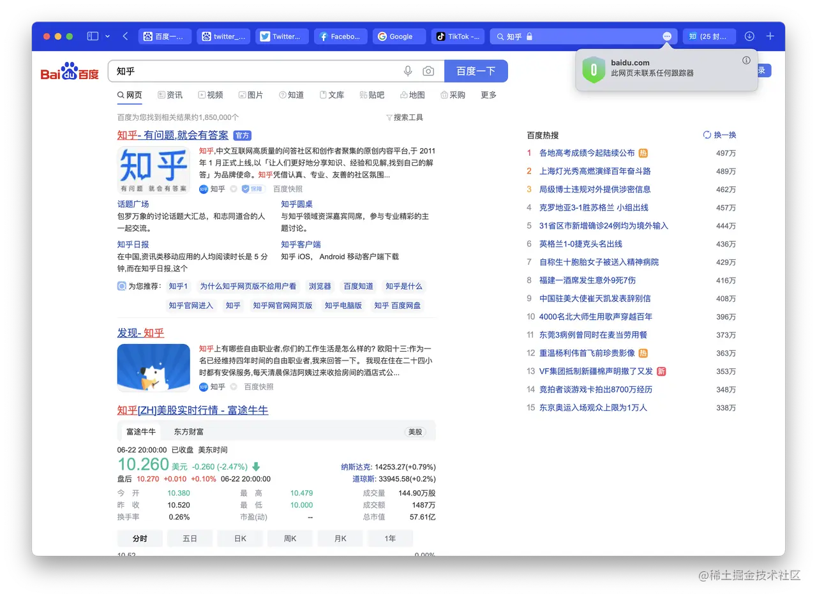This screenshot has height=598, width=817.
Task: Click the Baidu logo
Action: pos(70,71)
